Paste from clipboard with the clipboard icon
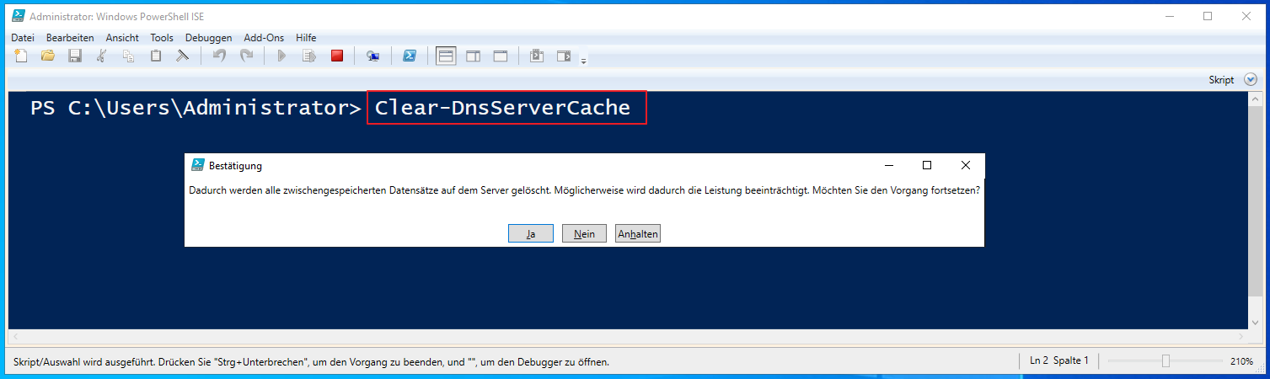The image size is (1270, 379). pos(156,56)
